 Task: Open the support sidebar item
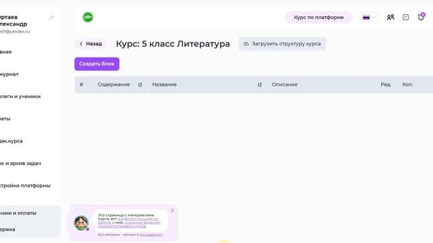click(7, 230)
